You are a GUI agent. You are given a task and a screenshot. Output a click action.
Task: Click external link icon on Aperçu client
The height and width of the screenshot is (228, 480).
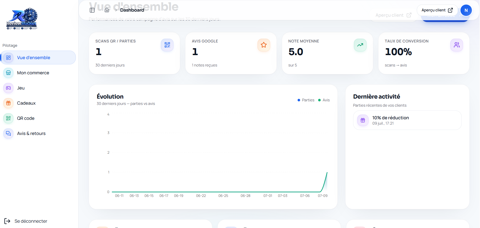click(x=450, y=10)
